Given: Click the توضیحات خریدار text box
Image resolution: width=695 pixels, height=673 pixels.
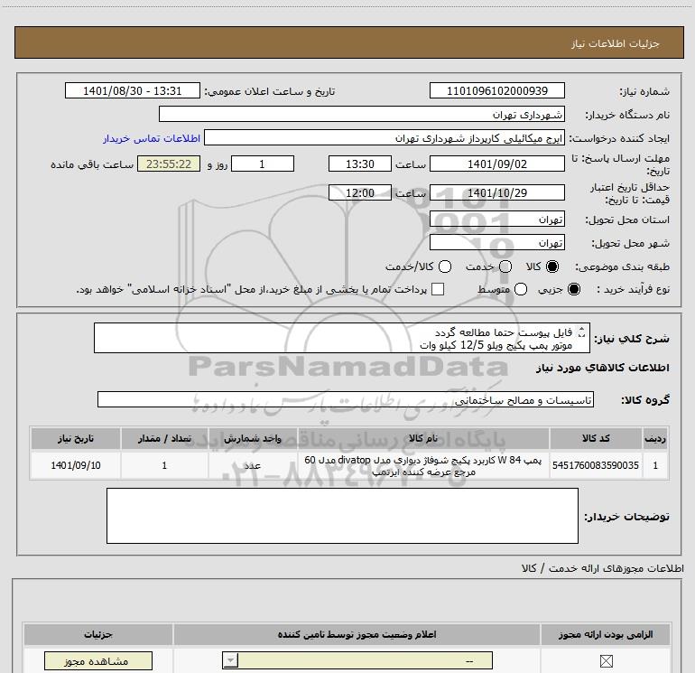Looking at the screenshot, I should click(x=342, y=516).
